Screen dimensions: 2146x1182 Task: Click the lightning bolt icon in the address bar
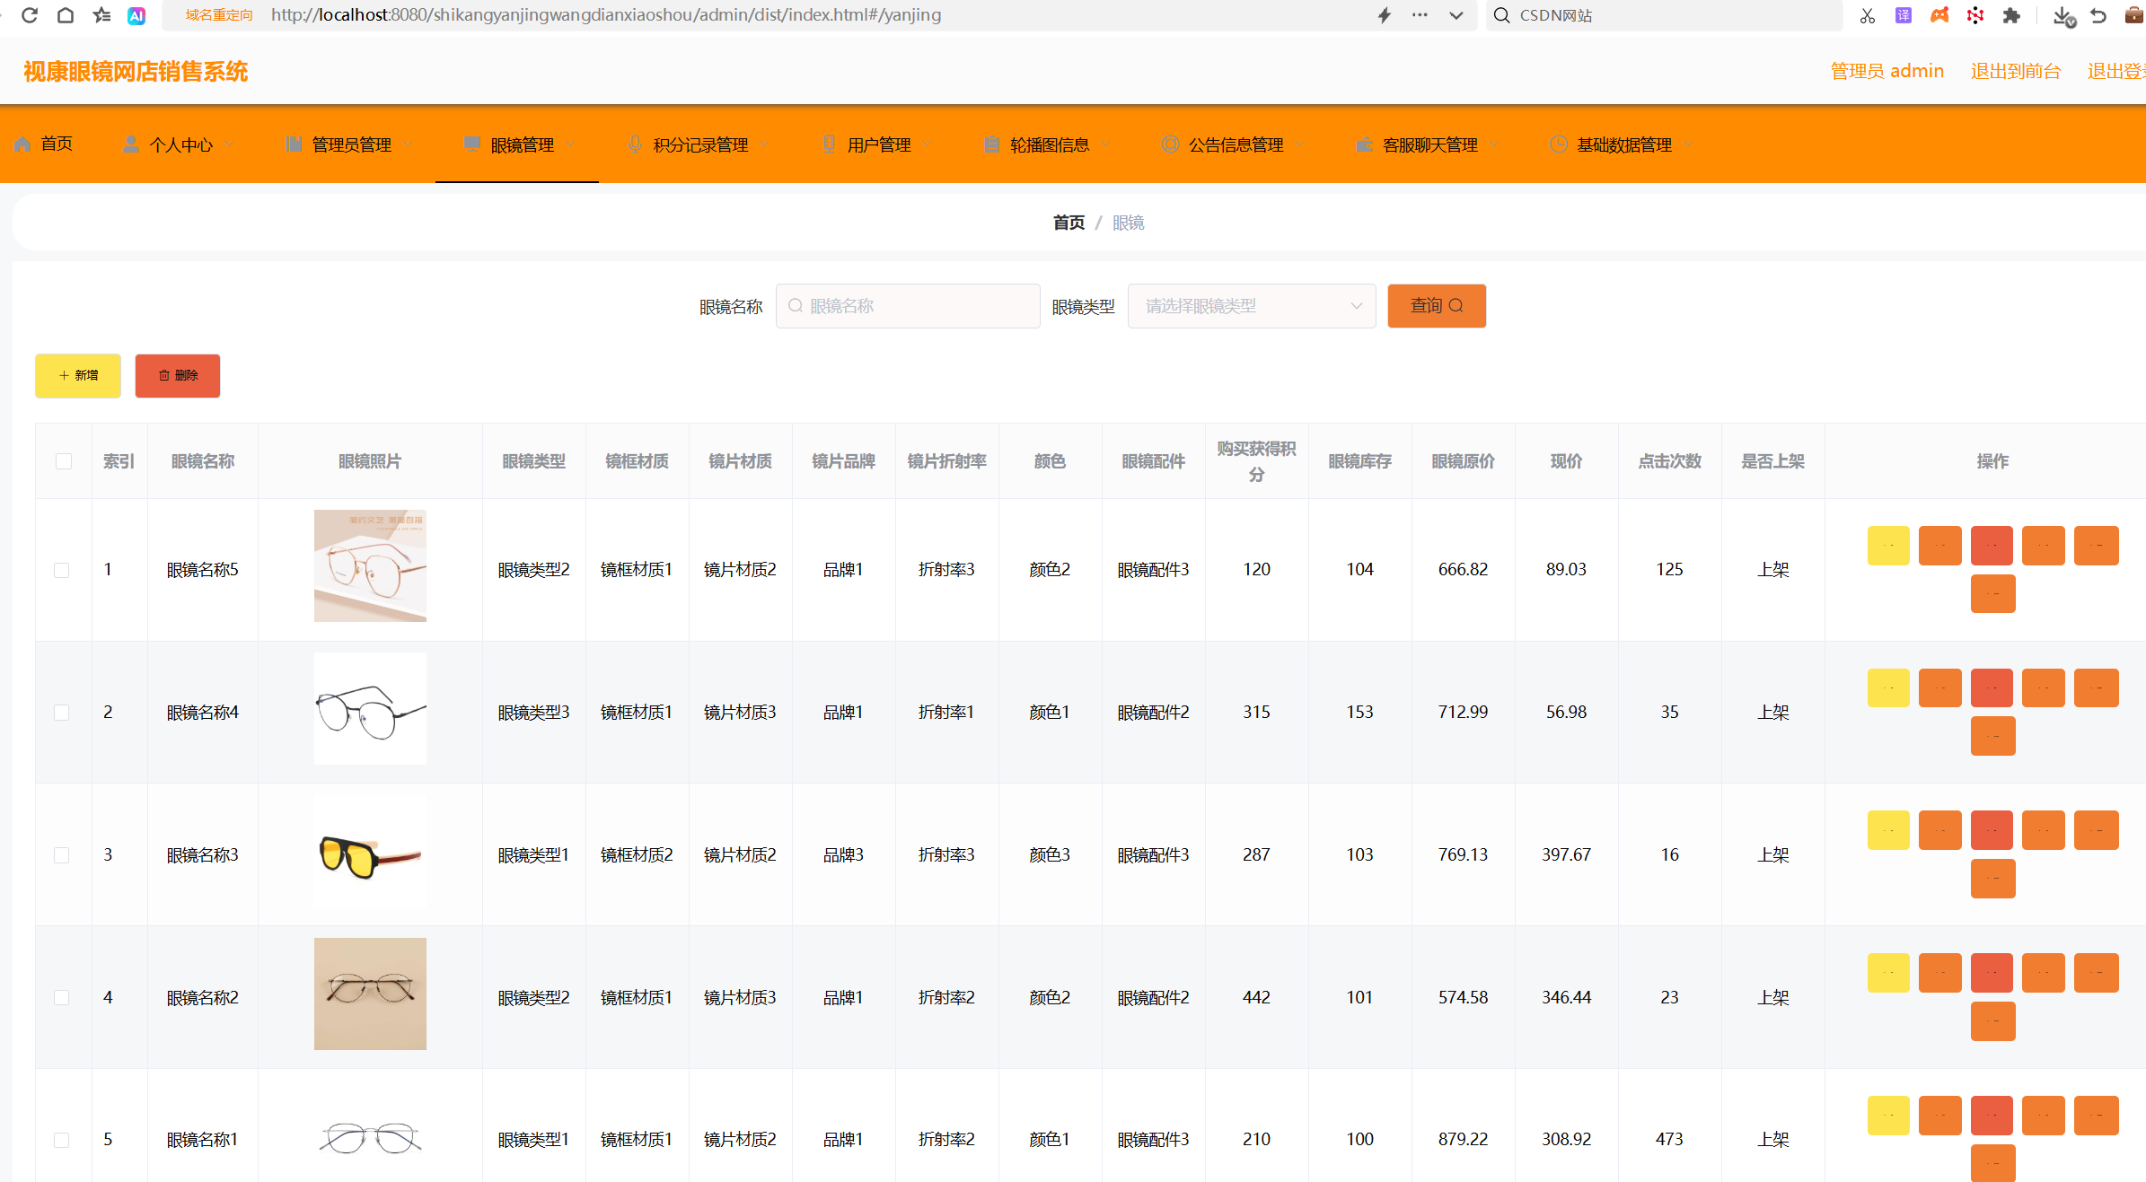pos(1385,15)
